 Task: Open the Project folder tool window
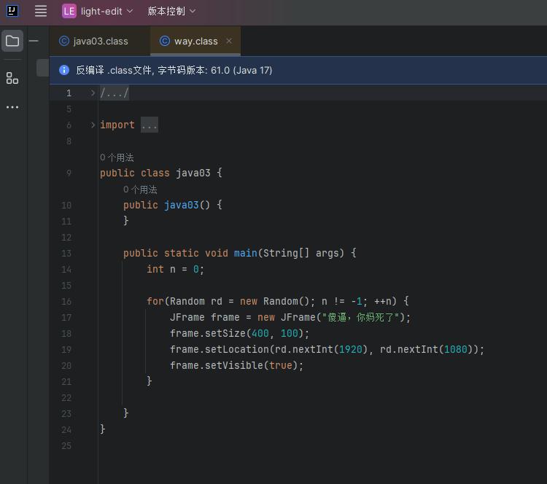click(12, 41)
